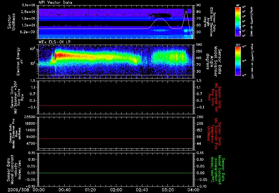Screen dimensions: 279x193
Task: Click the green constant velocity line
Action: [x=116, y=173]
